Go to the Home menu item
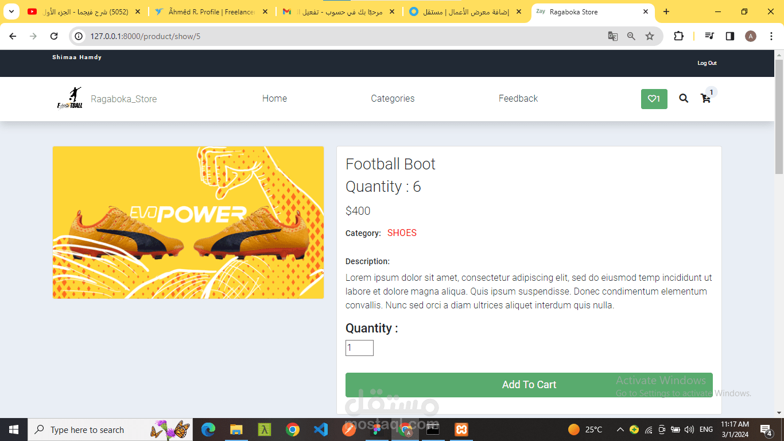Image resolution: width=784 pixels, height=441 pixels. tap(274, 99)
